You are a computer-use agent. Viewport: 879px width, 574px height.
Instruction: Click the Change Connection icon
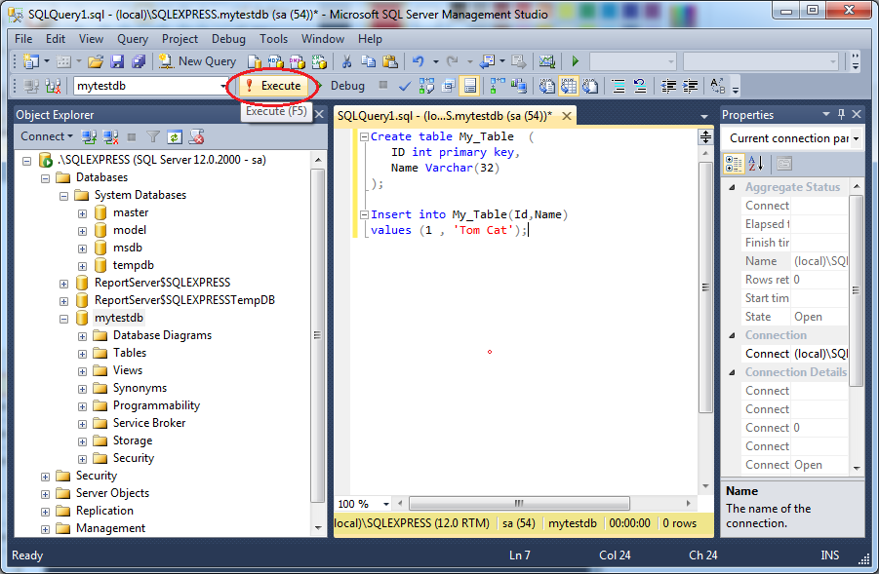click(54, 86)
